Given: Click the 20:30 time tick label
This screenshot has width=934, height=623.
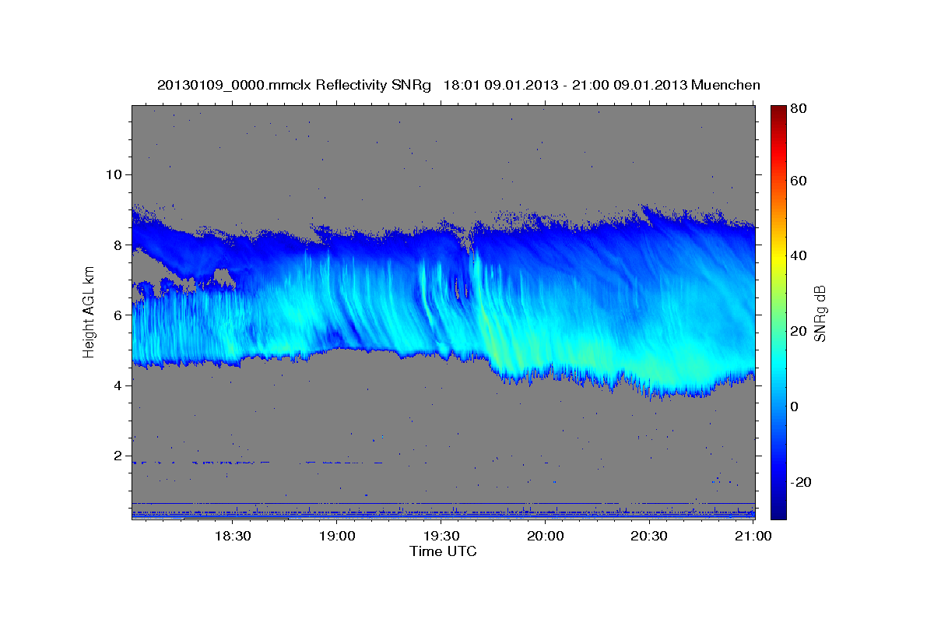Looking at the screenshot, I should click(649, 536).
